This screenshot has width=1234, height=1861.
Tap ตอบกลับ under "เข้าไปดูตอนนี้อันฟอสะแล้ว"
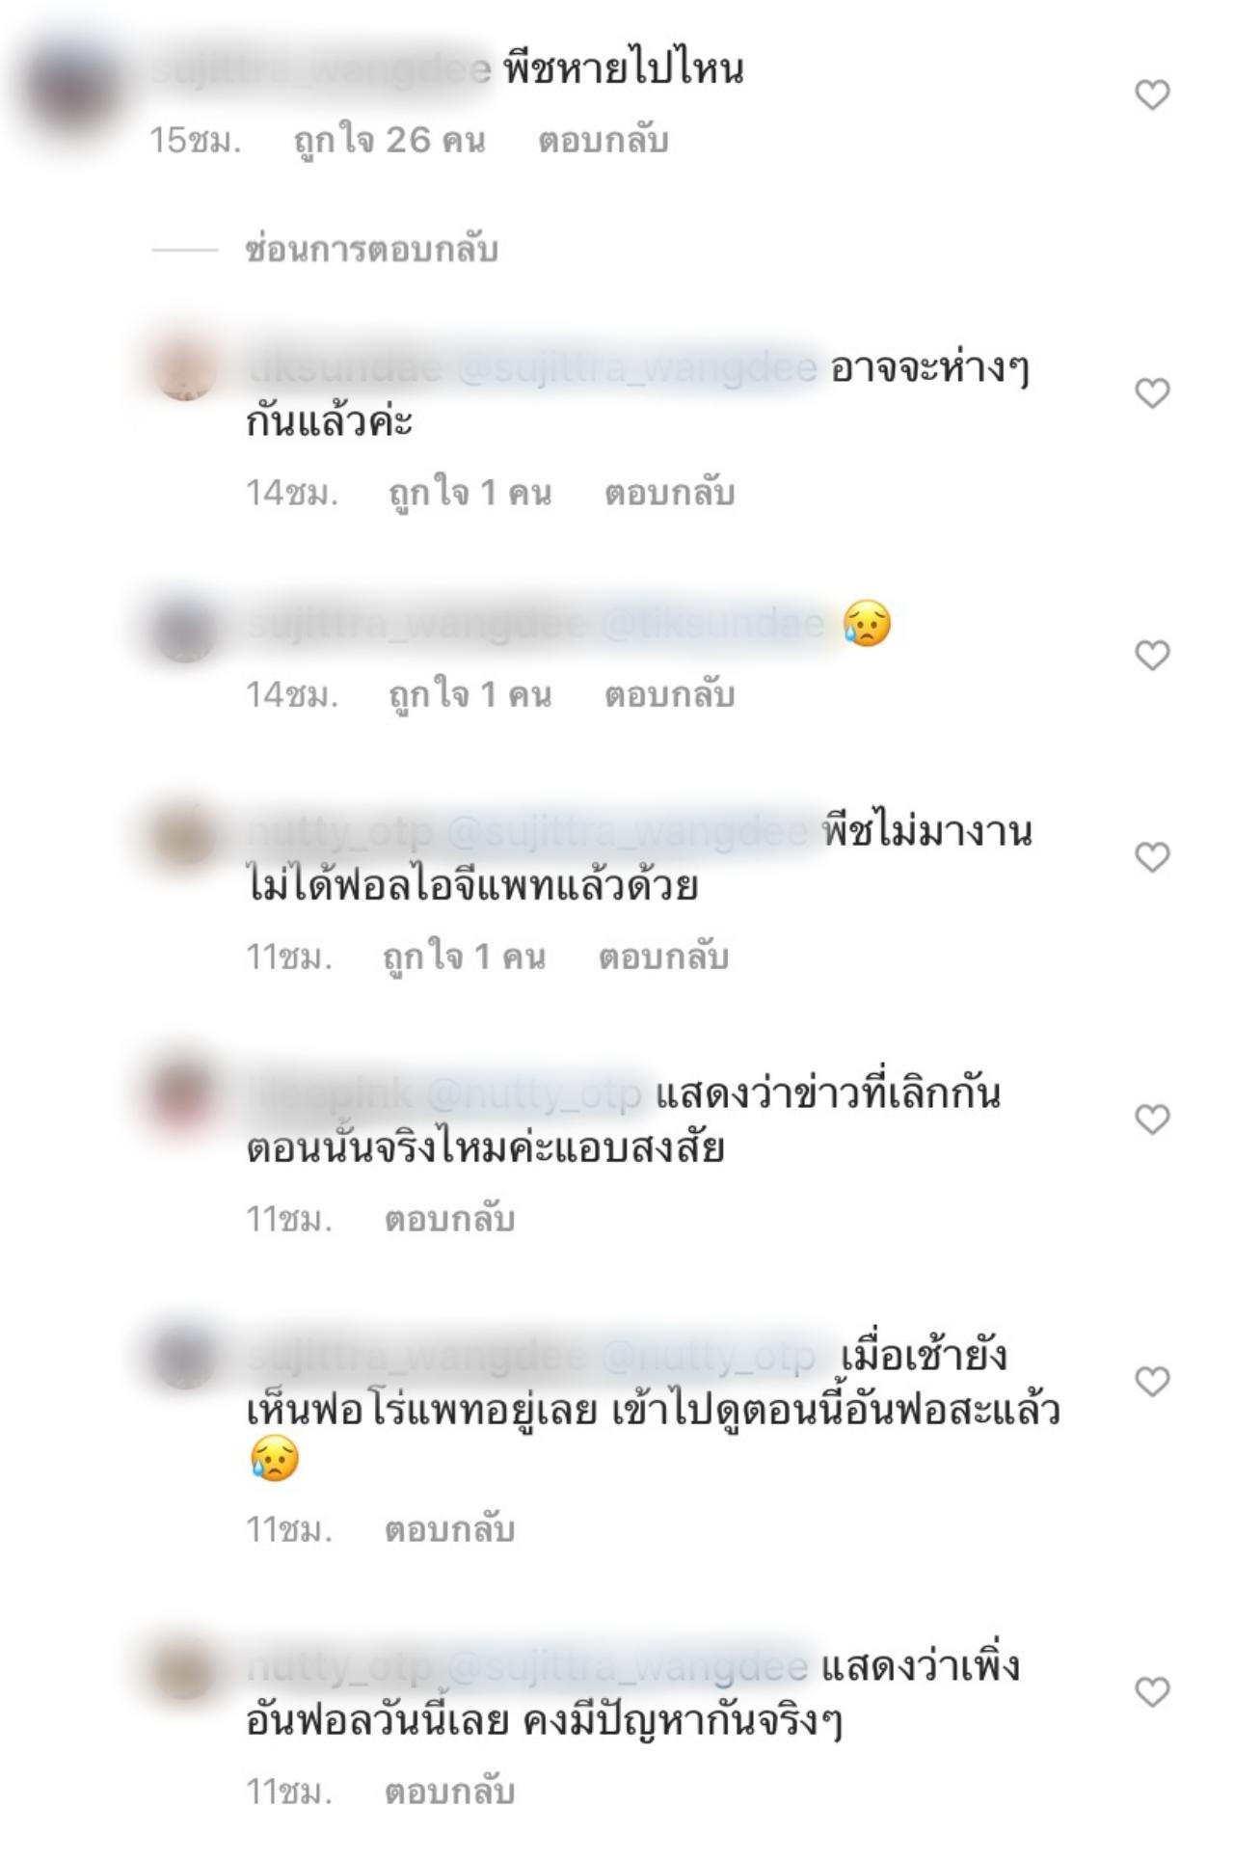pos(449,1529)
